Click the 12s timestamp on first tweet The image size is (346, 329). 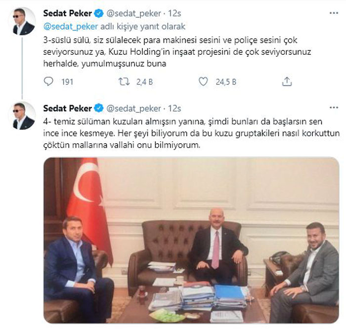click(174, 13)
